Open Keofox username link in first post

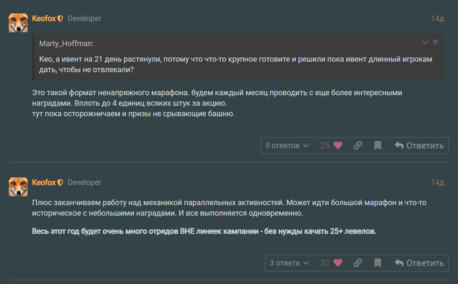pos(44,18)
